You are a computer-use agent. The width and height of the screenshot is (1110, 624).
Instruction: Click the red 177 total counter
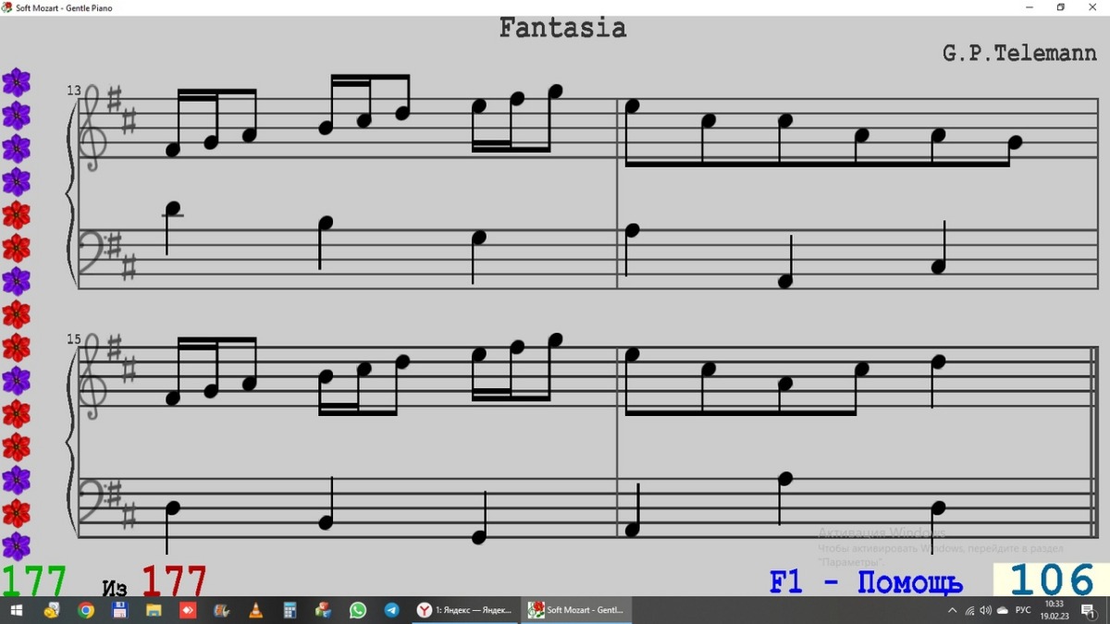(174, 582)
